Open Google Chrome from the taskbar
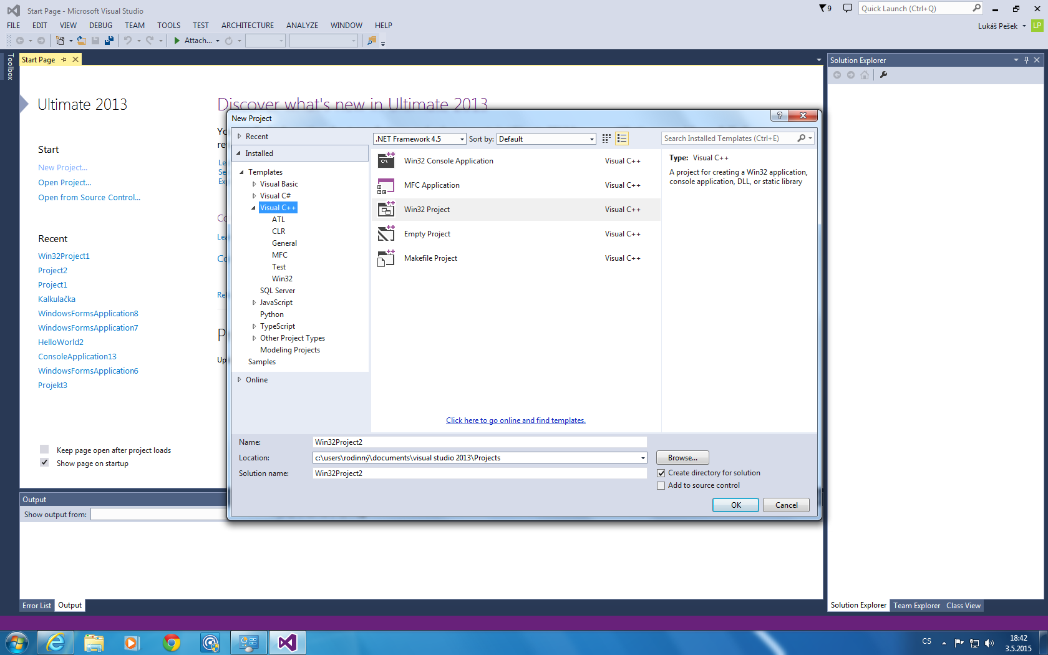1048x655 pixels. [x=172, y=642]
